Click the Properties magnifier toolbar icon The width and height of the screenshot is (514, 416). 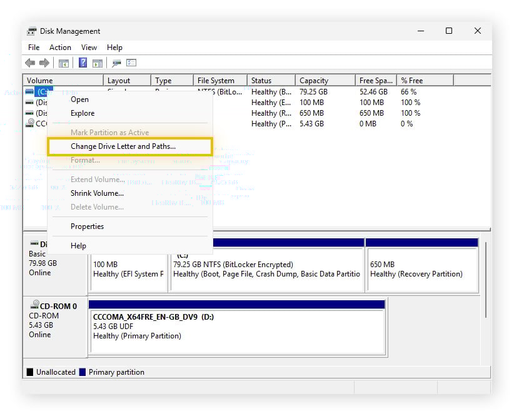(x=116, y=63)
